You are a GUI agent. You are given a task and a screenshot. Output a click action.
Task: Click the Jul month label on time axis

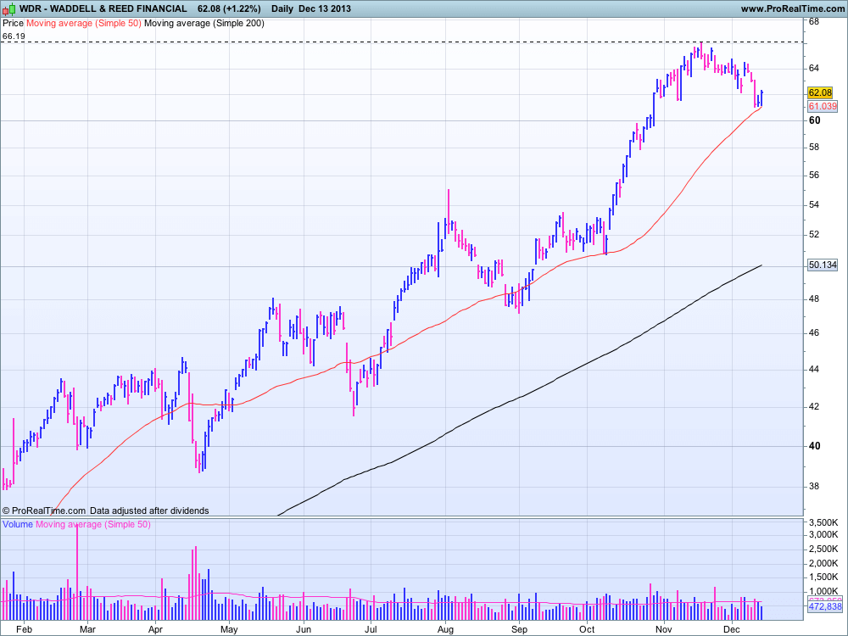click(x=371, y=629)
